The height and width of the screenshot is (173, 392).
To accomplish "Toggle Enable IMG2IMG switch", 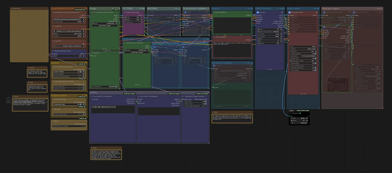I will pos(81,74).
